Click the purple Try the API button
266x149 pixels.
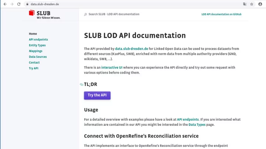click(97, 95)
